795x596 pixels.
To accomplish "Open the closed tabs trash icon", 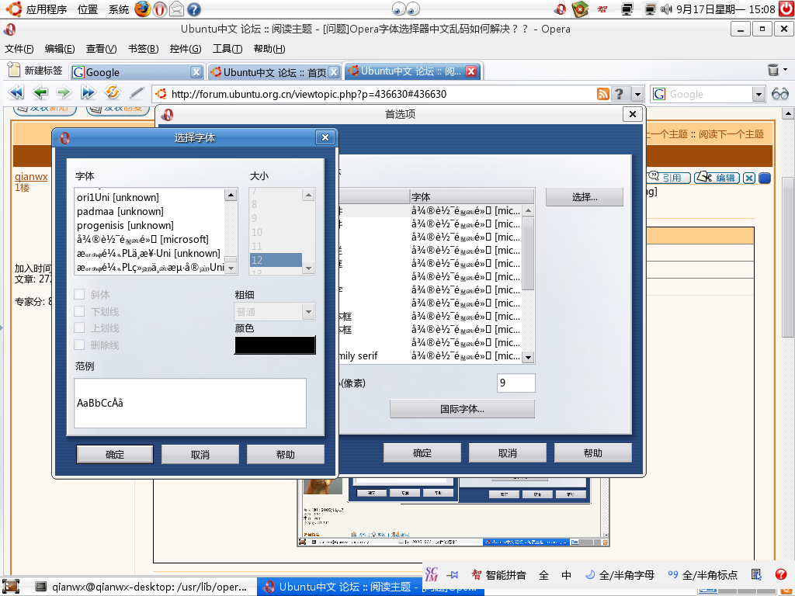I will pos(772,70).
